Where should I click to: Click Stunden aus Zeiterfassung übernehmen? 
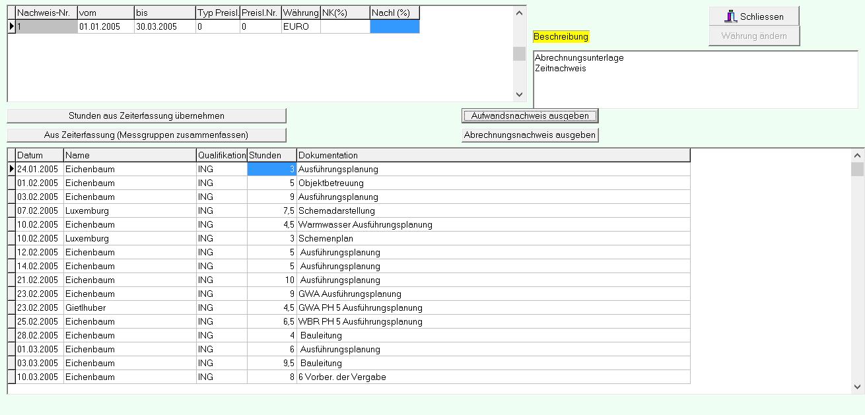coord(147,115)
